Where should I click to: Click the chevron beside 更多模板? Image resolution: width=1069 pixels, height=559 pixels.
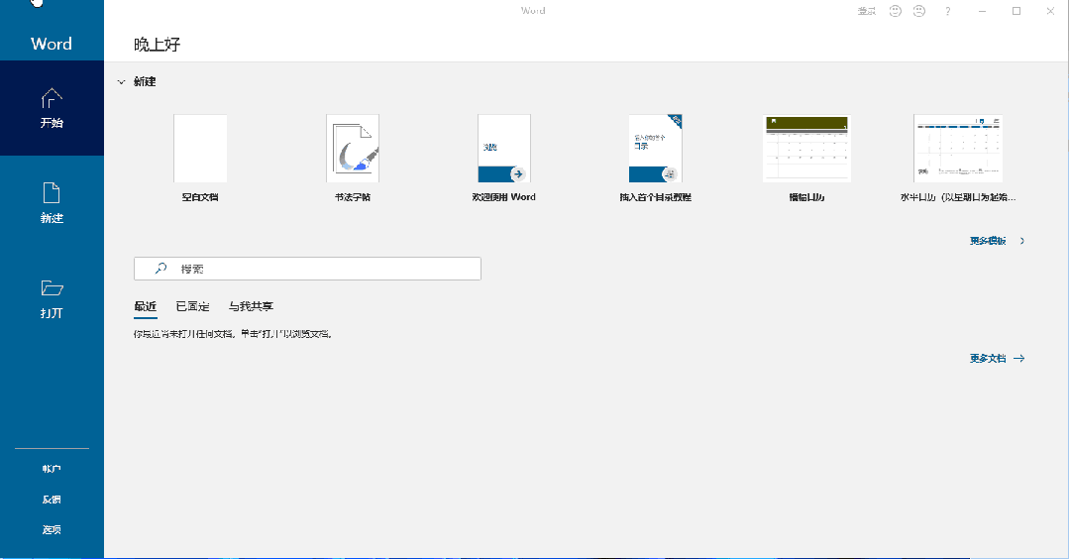click(1022, 241)
